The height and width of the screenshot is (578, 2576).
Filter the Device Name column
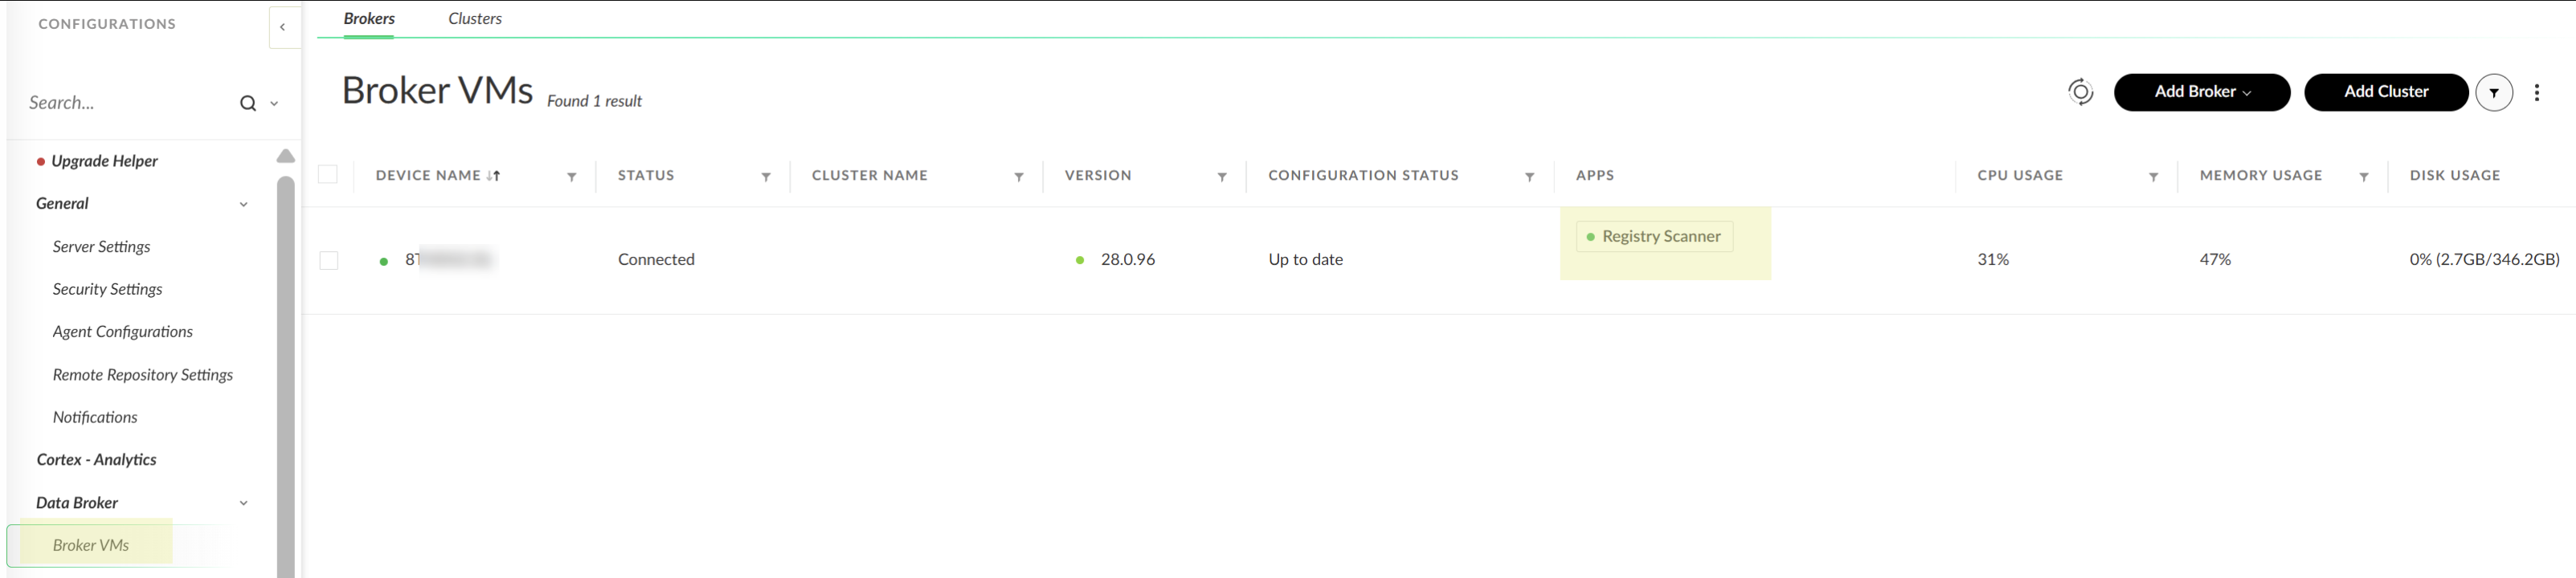pyautogui.click(x=571, y=177)
